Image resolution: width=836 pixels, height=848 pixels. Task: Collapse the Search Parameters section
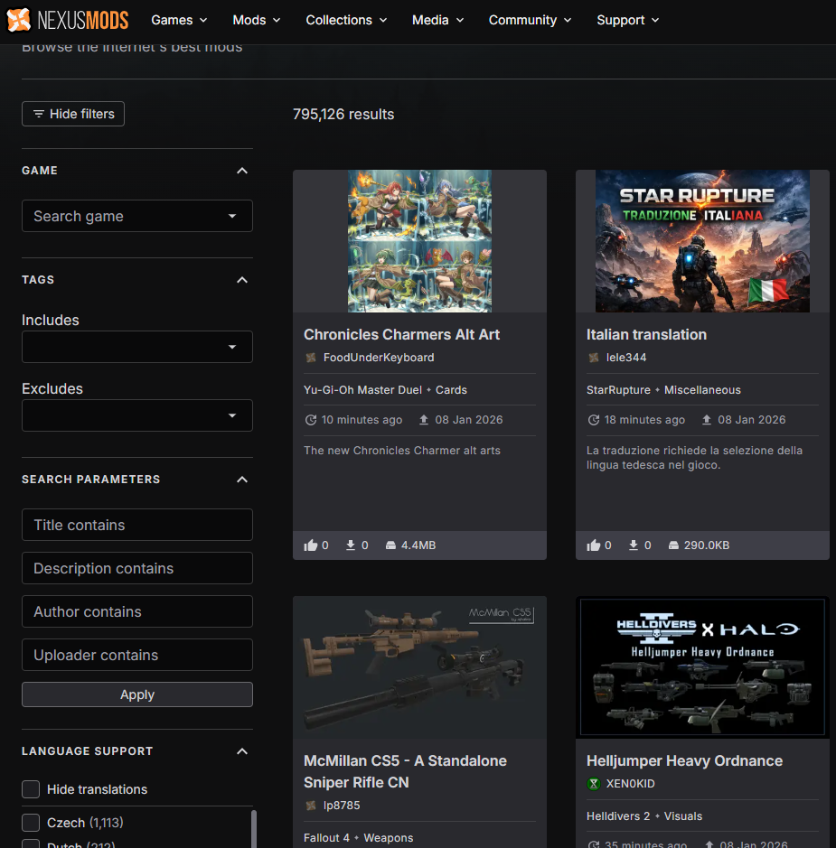tap(242, 480)
